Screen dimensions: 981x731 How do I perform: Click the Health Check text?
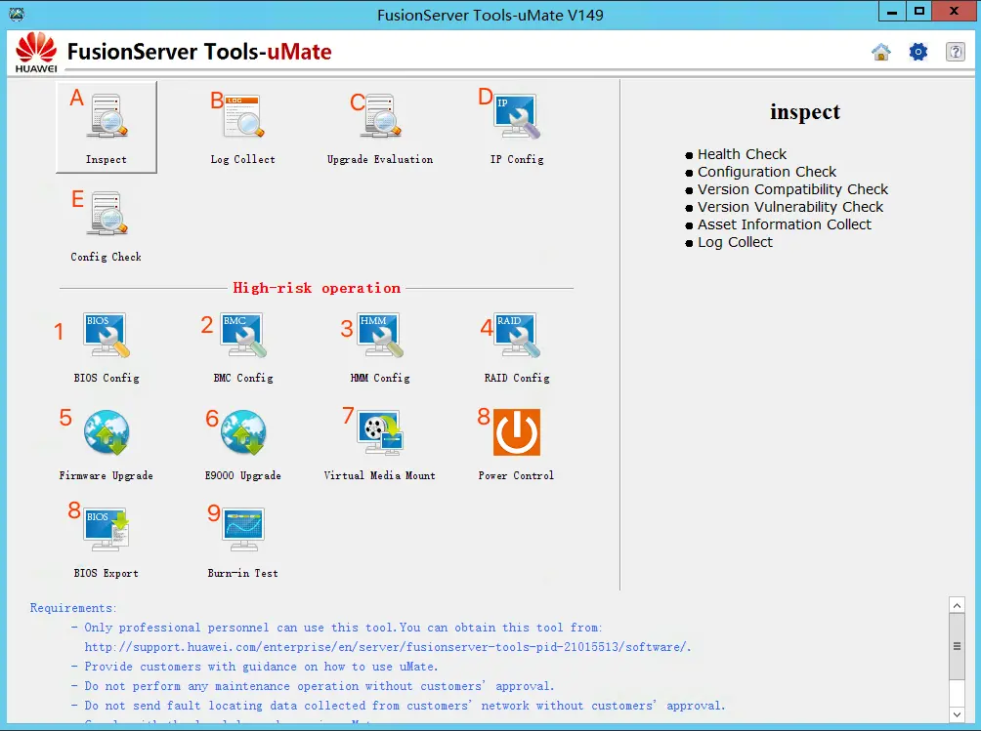point(742,154)
